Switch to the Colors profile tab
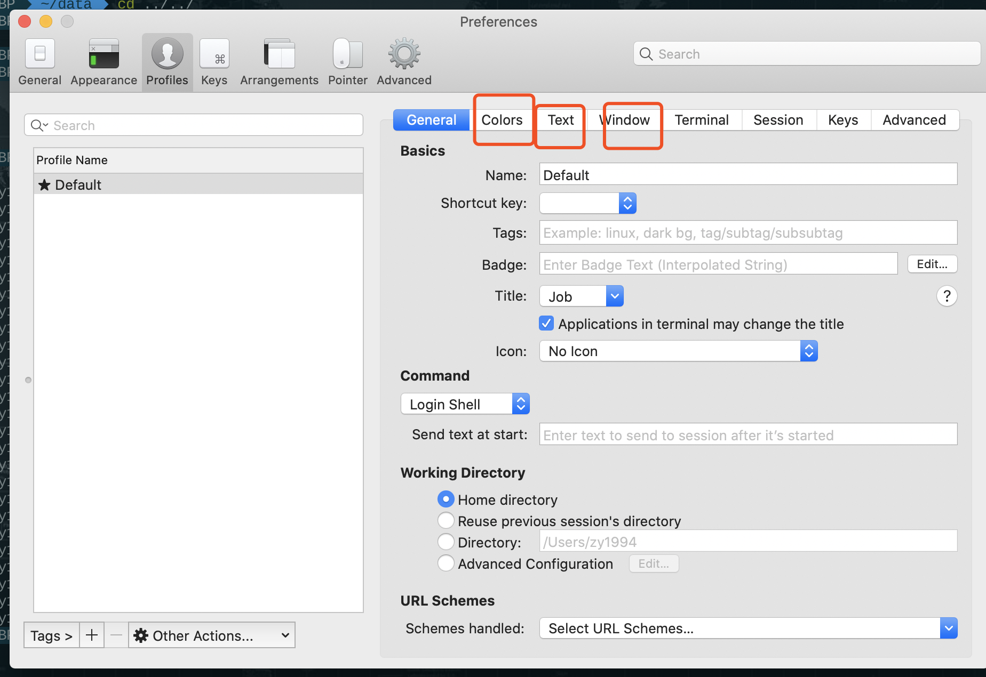Viewport: 986px width, 677px height. coord(502,120)
